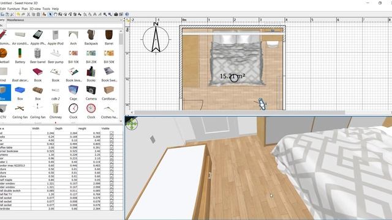Toggle visibility of the corner bookcase row
The width and height of the screenshot is (392, 220).
pos(111,151)
